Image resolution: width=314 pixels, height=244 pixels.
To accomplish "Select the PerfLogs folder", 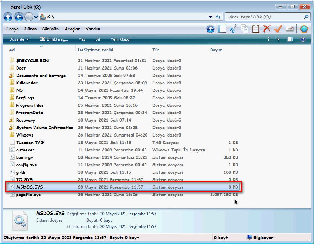I will [25, 98].
